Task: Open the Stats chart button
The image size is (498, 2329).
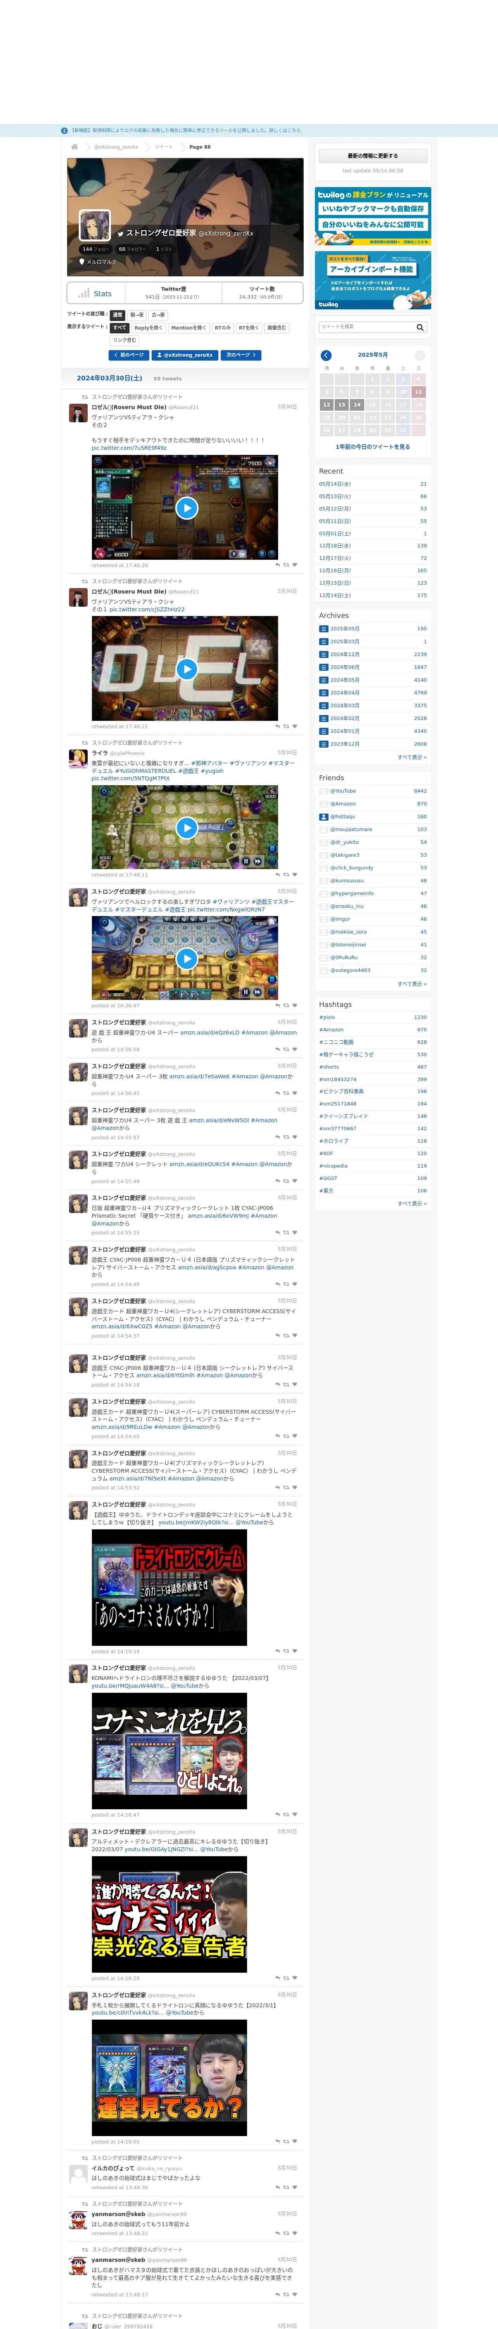Action: [x=96, y=293]
